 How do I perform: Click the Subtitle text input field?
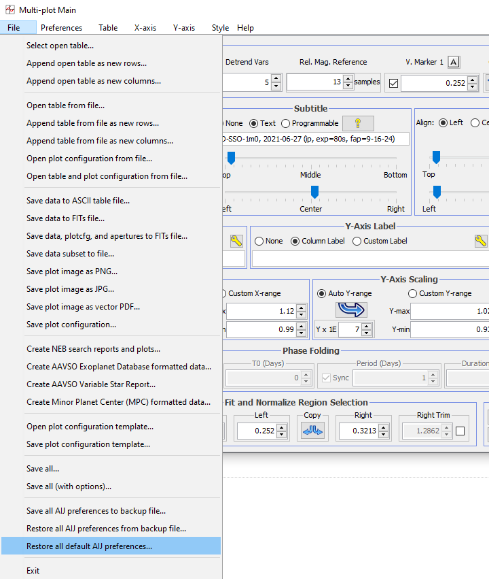click(x=316, y=139)
